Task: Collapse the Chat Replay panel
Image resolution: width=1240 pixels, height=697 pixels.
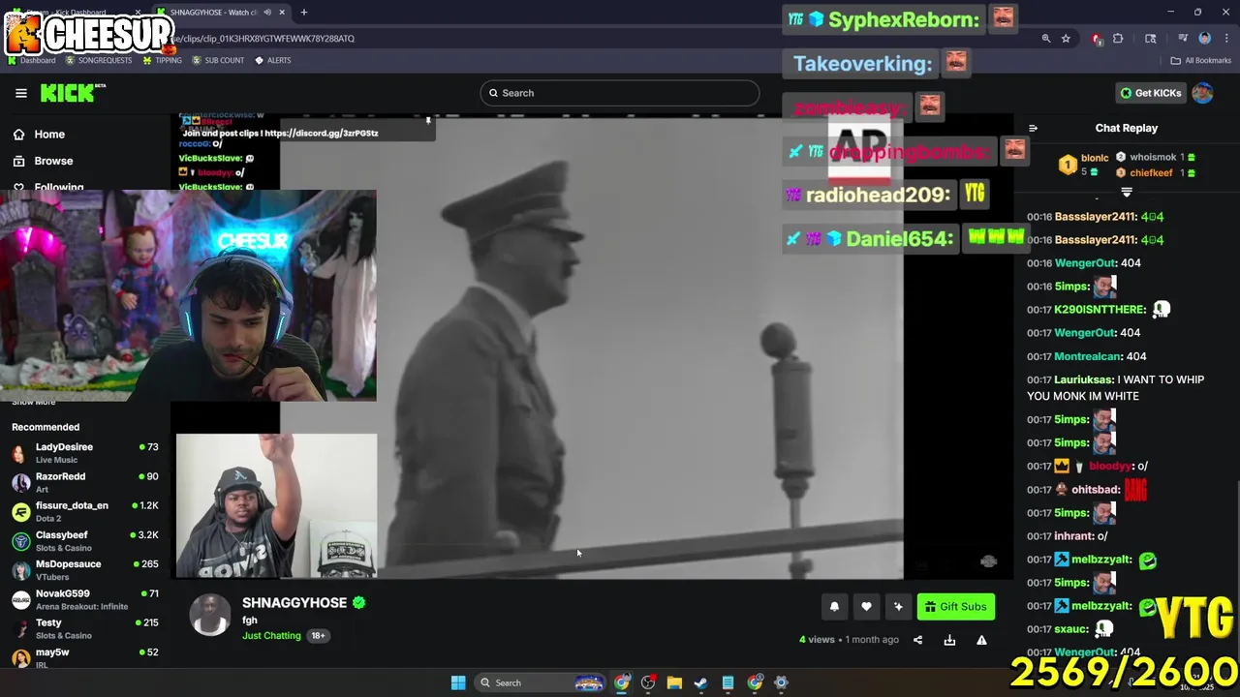Action: pos(1033,128)
